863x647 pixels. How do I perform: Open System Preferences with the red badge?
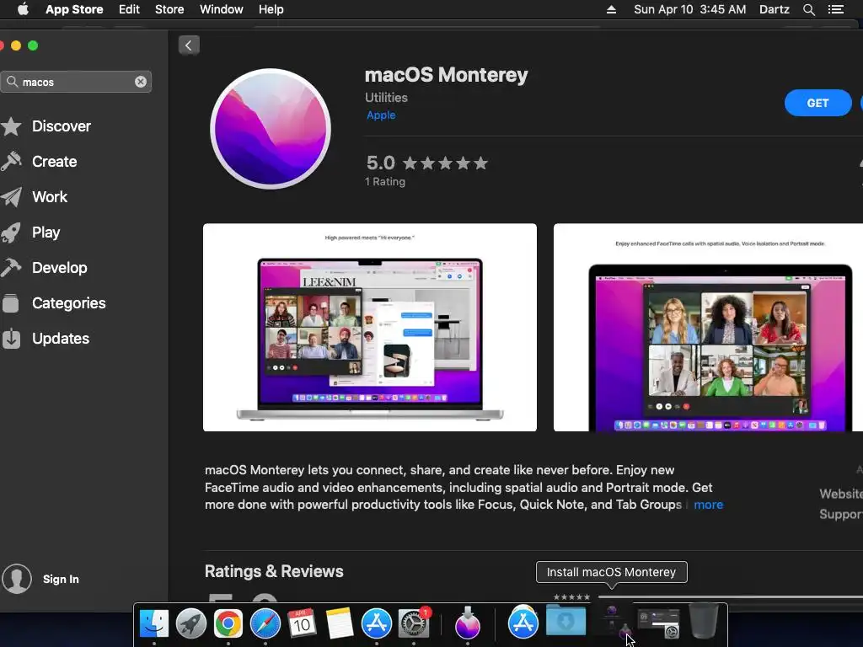(414, 623)
